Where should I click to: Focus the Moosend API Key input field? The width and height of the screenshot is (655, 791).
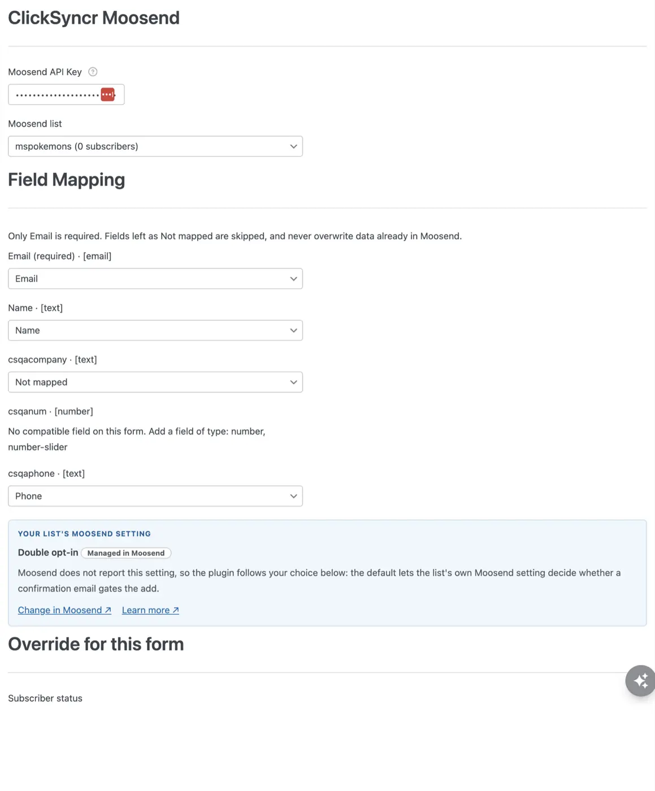(x=66, y=94)
